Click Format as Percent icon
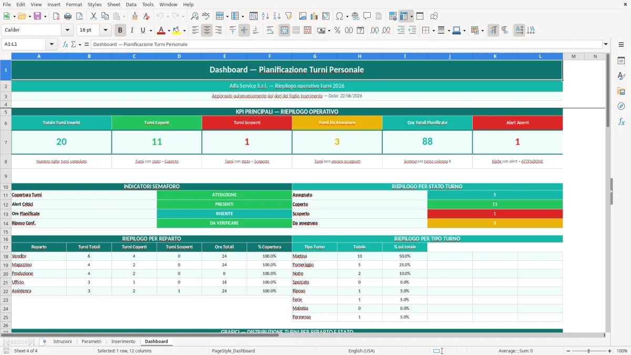The width and height of the screenshot is (631, 355). (338, 31)
